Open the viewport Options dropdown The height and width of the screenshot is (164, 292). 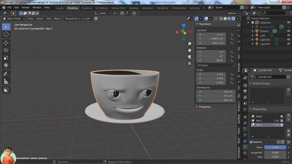click(x=233, y=13)
